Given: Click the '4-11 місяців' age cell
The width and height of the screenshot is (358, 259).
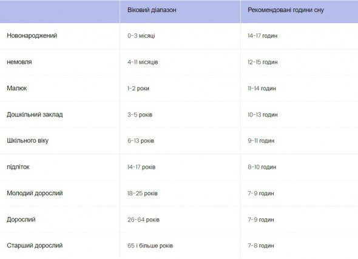Looking at the screenshot, I should tap(143, 62).
